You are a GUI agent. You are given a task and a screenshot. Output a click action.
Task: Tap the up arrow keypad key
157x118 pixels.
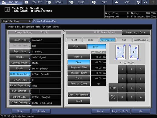(x=141, y=97)
